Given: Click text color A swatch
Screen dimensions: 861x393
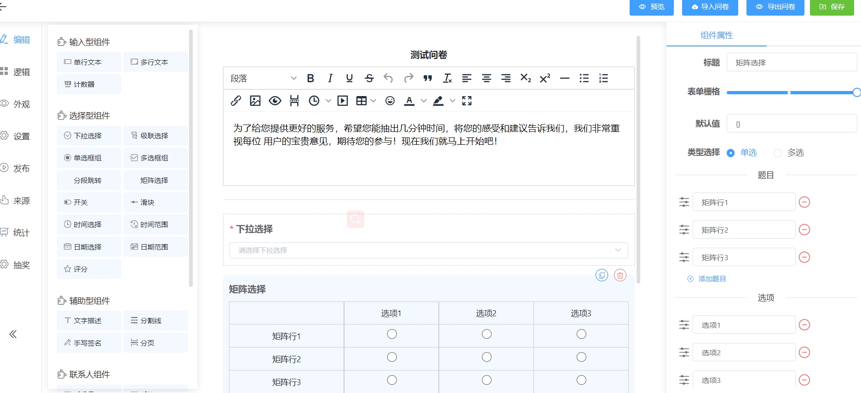Looking at the screenshot, I should [409, 101].
